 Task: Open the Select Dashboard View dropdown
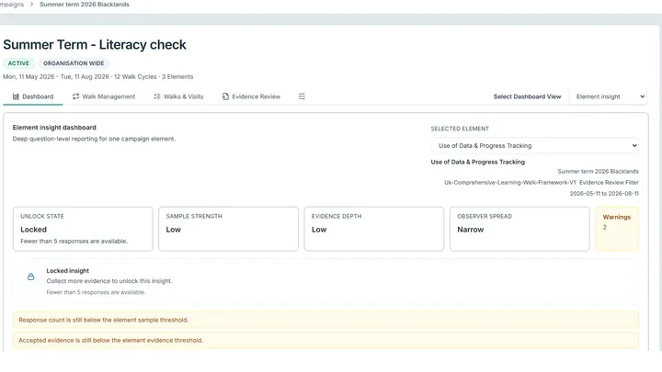coord(608,96)
